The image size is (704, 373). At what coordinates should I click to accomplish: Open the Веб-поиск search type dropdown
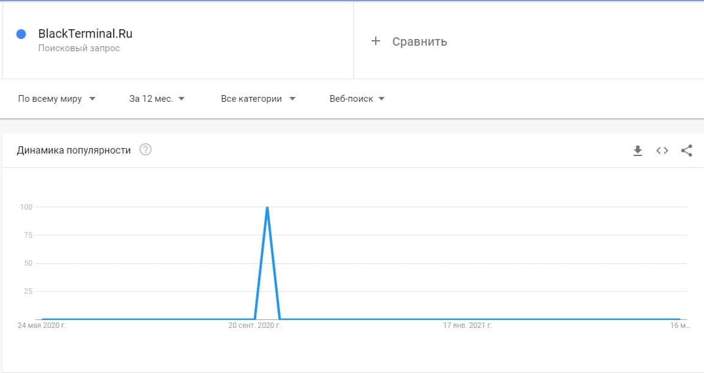coord(357,99)
